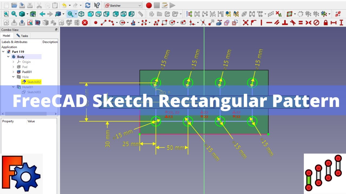Refresh the document with the recompute icon
346x194 pixels.
tap(88, 5)
